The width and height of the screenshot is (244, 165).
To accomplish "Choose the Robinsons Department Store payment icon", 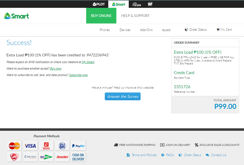I will [46, 146].
